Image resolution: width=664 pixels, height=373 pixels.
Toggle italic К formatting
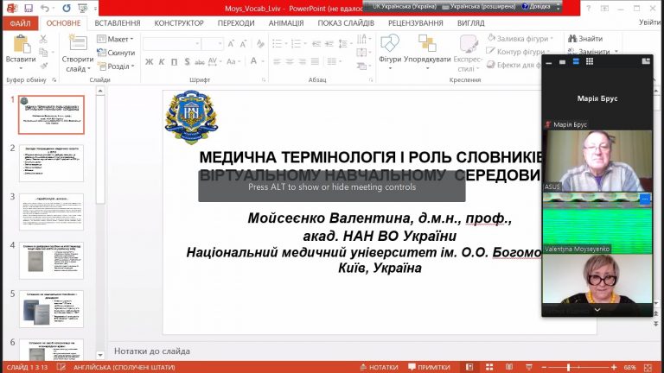162,62
